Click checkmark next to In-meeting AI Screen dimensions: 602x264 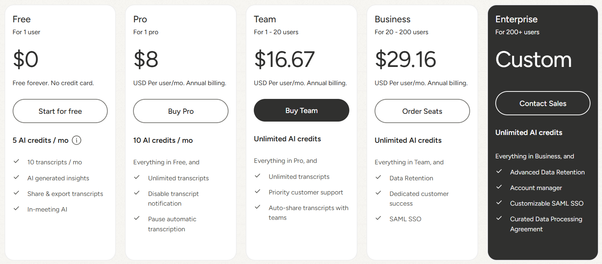pos(16,209)
